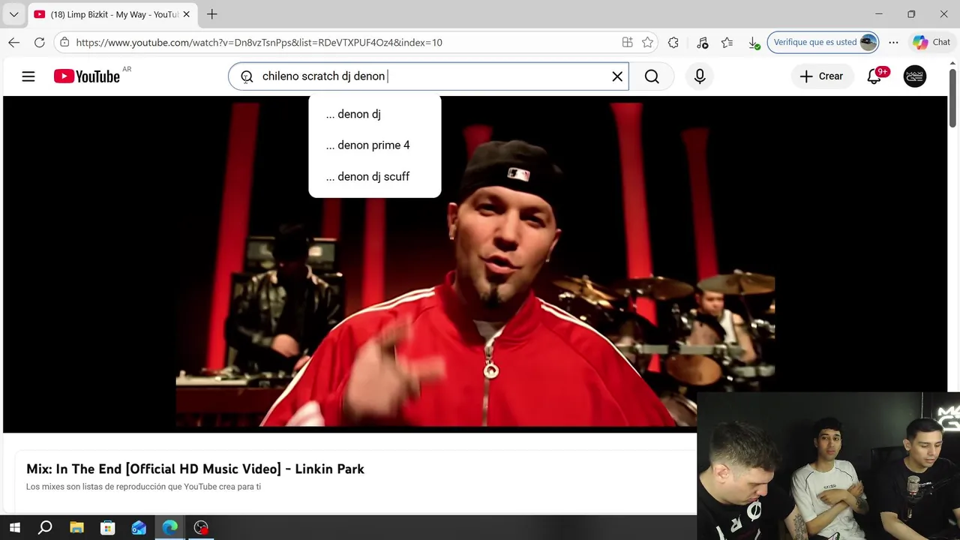Reload the page
This screenshot has width=960, height=540.
click(x=40, y=42)
